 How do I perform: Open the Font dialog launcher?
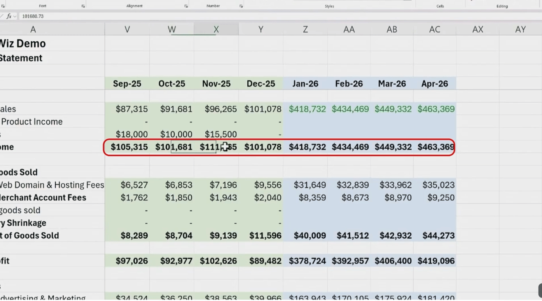(x=83, y=6)
